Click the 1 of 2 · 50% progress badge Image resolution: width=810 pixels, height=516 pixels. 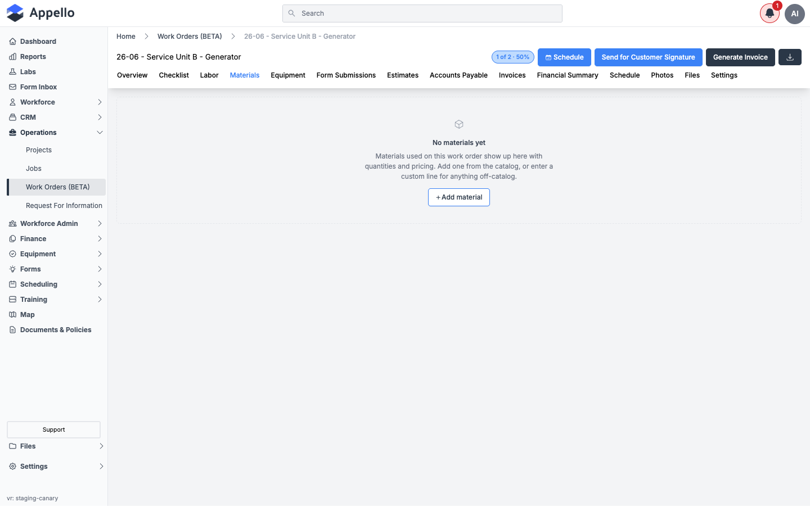[513, 57]
